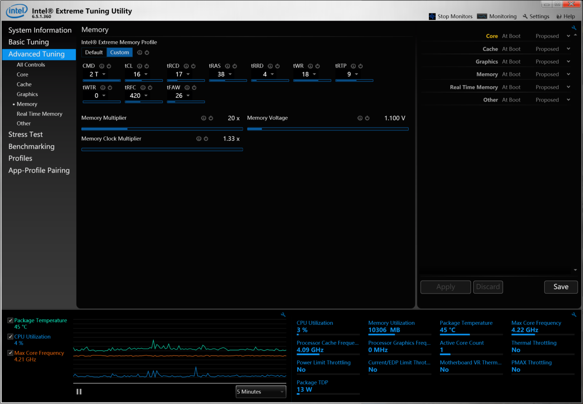This screenshot has height=404, width=583.
Task: Select the Custom memory profile
Action: click(x=120, y=53)
